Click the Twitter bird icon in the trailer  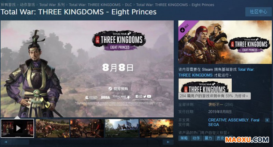click(145, 97)
